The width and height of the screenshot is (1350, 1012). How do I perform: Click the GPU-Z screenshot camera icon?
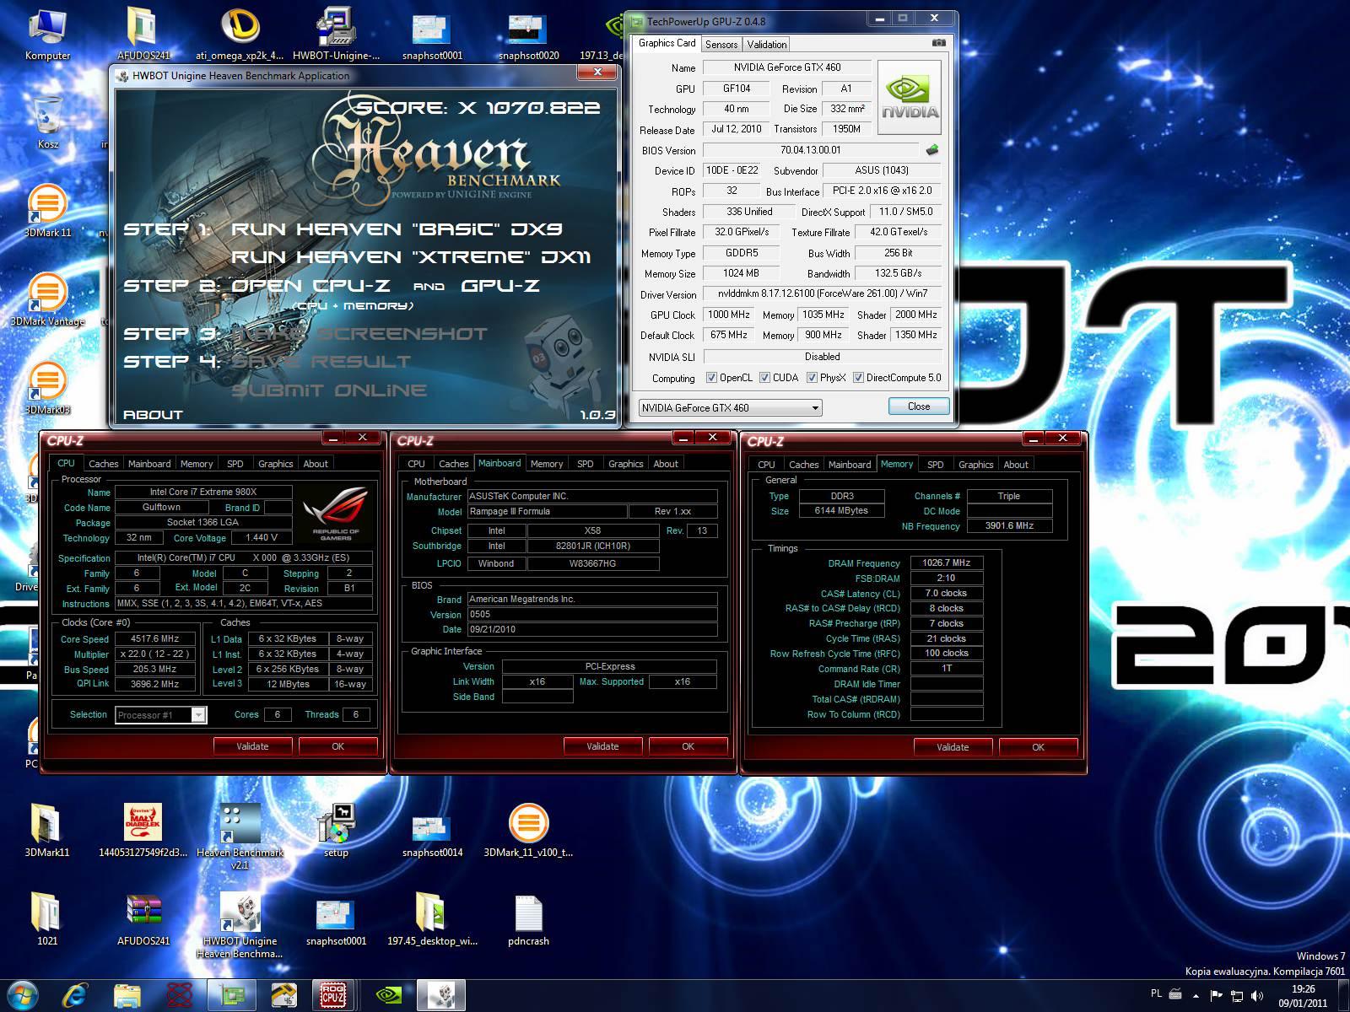(938, 43)
